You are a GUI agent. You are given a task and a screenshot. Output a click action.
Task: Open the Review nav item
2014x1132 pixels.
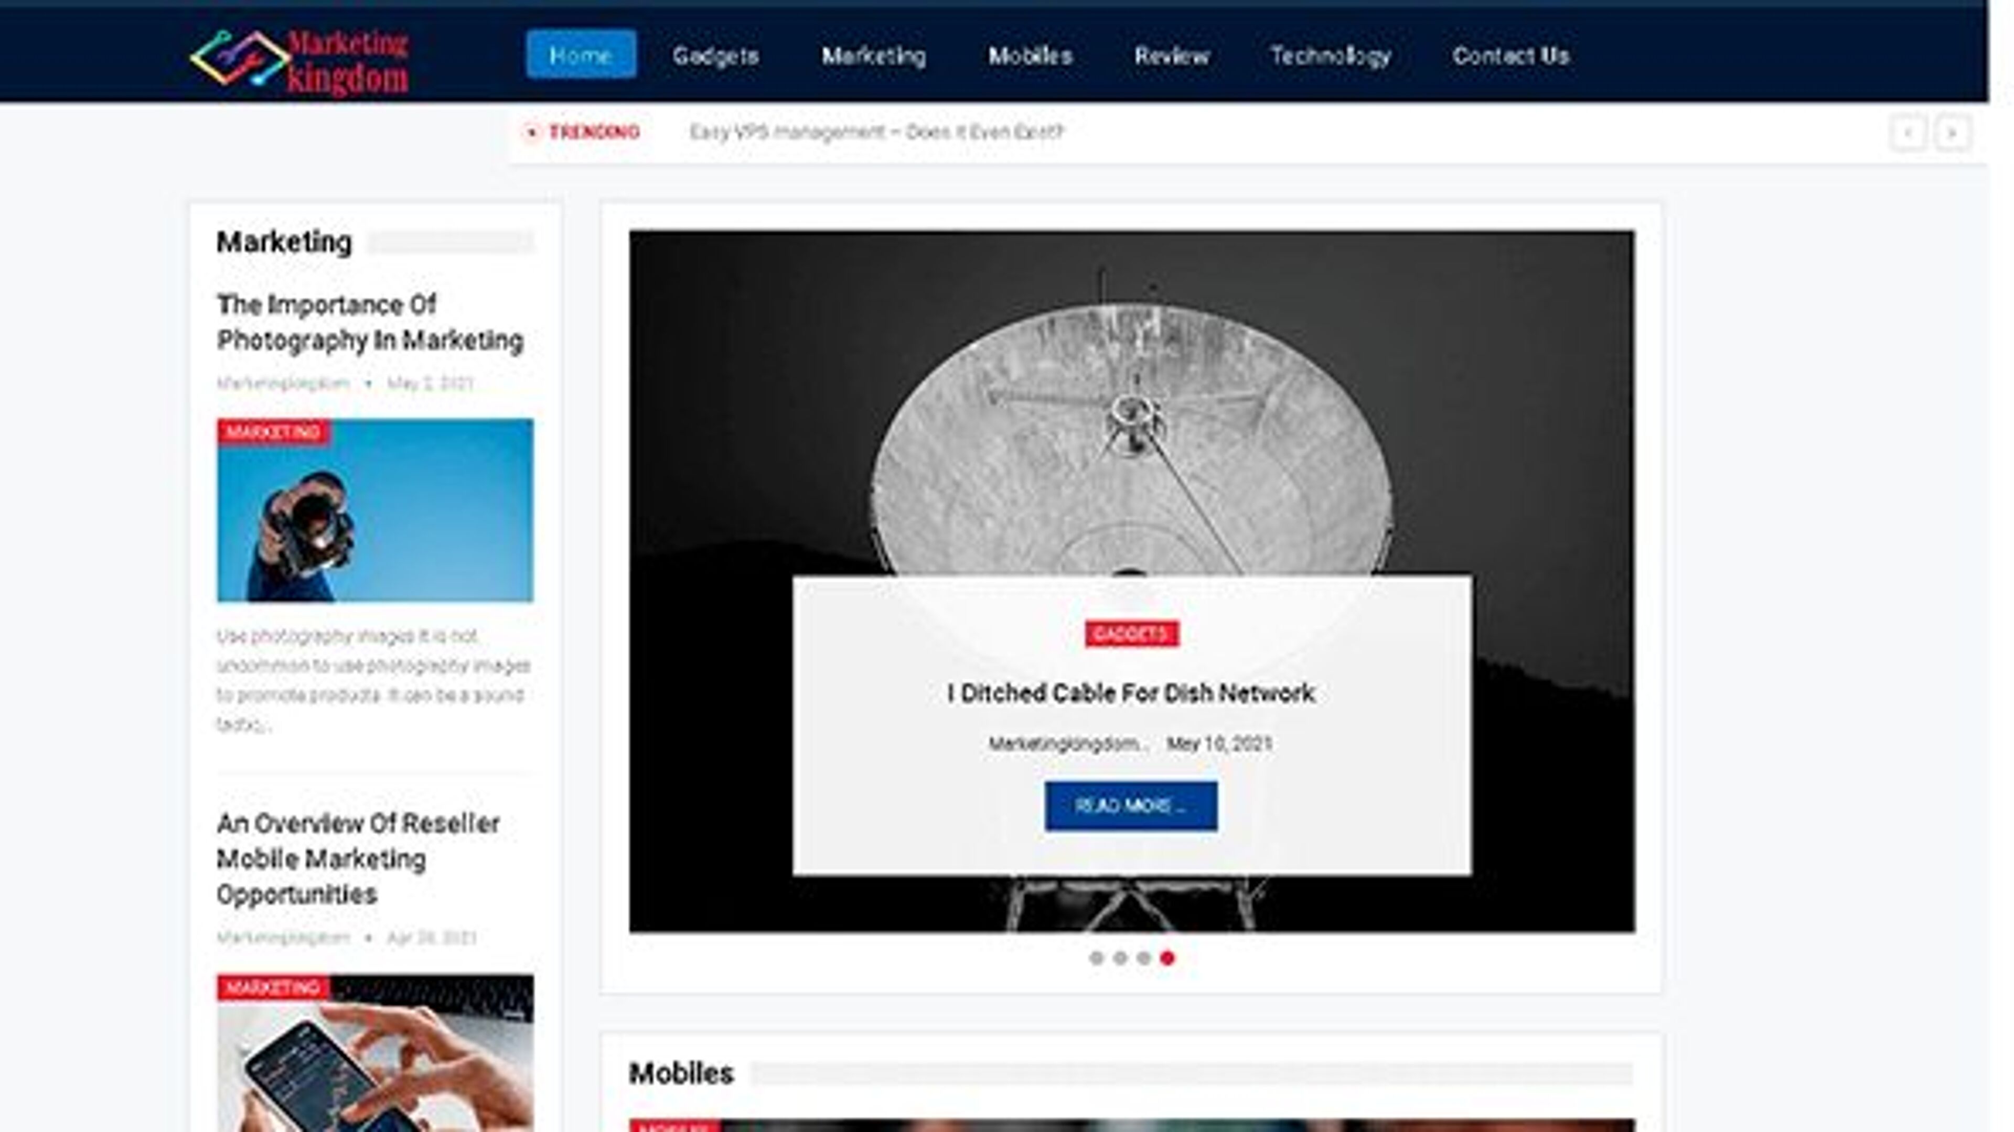click(1171, 56)
